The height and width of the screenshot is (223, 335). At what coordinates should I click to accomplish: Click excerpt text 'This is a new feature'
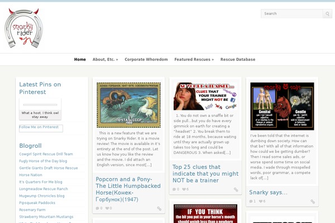point(128,149)
